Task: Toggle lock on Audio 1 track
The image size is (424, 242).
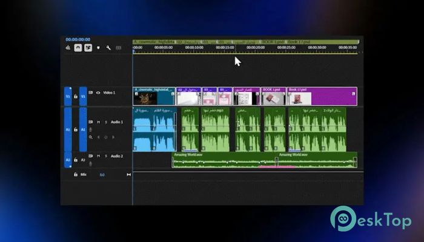Action: (76, 129)
